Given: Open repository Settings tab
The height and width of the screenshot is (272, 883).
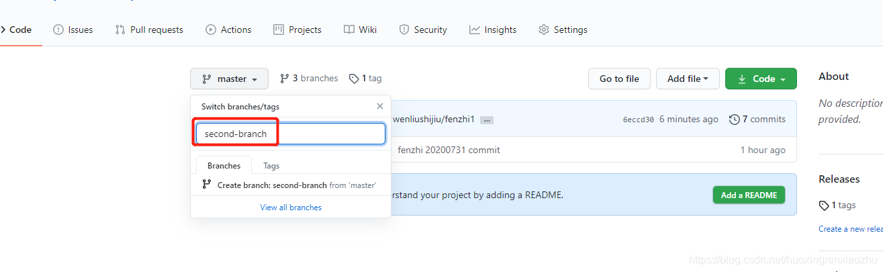Looking at the screenshot, I should [x=563, y=30].
